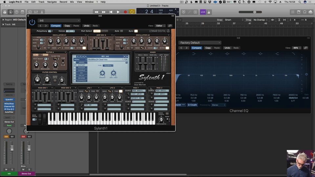The height and width of the screenshot is (177, 315).
Task: Toggle the Mono Legato switch
Action: tap(167, 114)
